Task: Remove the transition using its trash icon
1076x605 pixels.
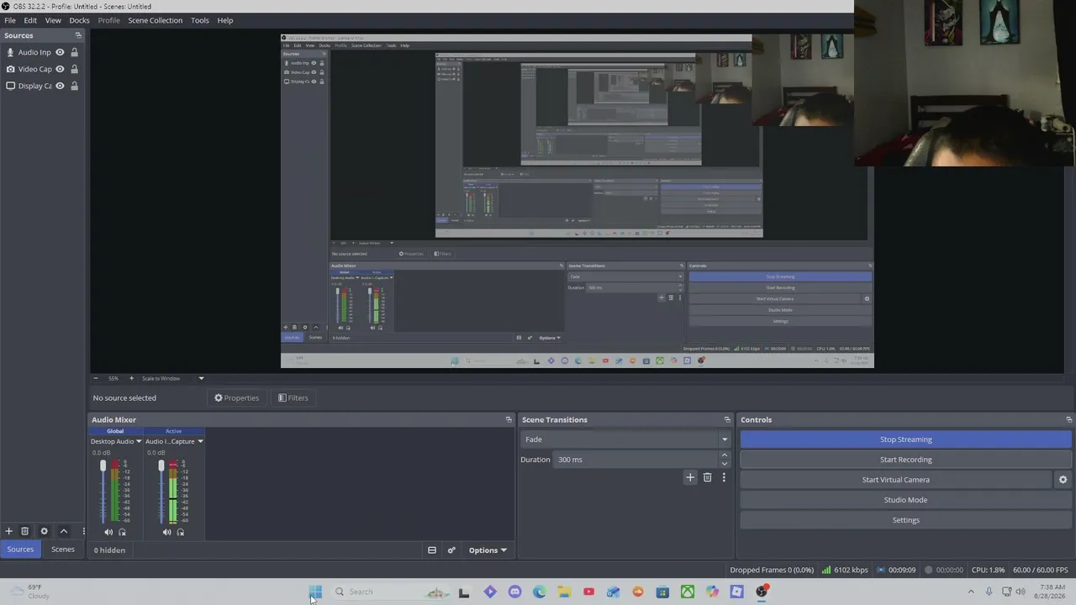Action: click(x=707, y=477)
